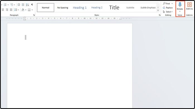Sort the selection with the A-Z icon
This screenshot has height=109, width=195.
[28, 5]
